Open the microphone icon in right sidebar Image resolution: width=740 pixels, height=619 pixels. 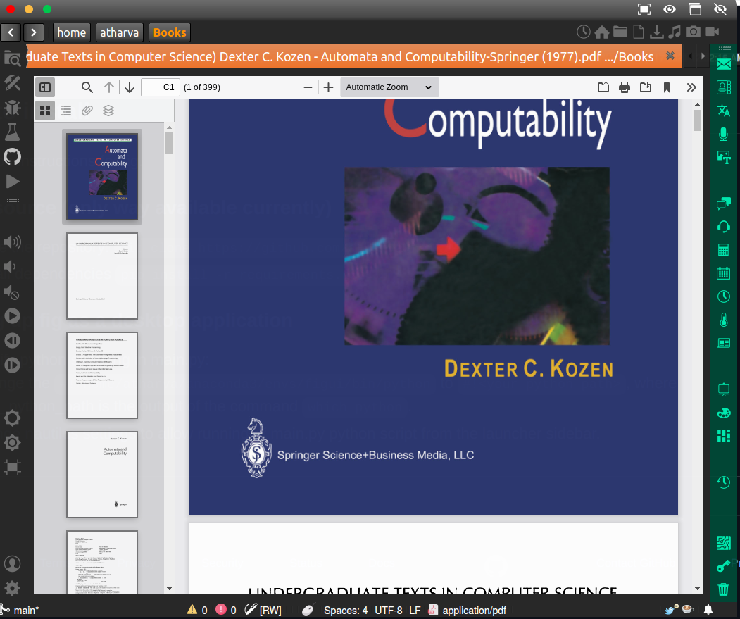[x=724, y=134]
